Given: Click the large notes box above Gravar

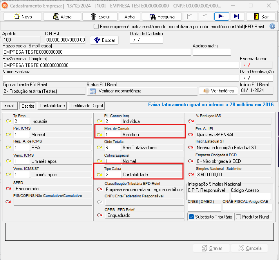Looking at the screenshot, I should click(x=139, y=232).
